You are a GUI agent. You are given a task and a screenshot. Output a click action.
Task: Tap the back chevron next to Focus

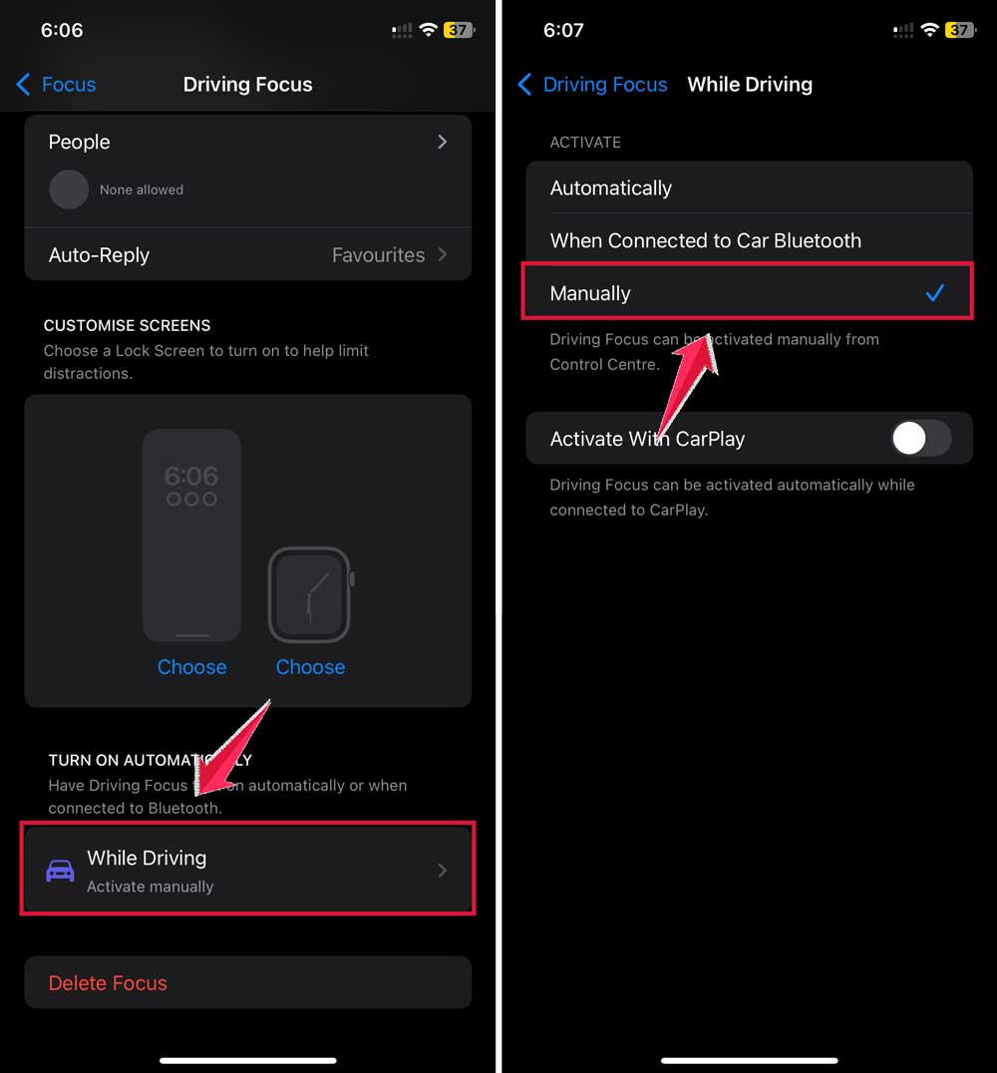tap(23, 84)
